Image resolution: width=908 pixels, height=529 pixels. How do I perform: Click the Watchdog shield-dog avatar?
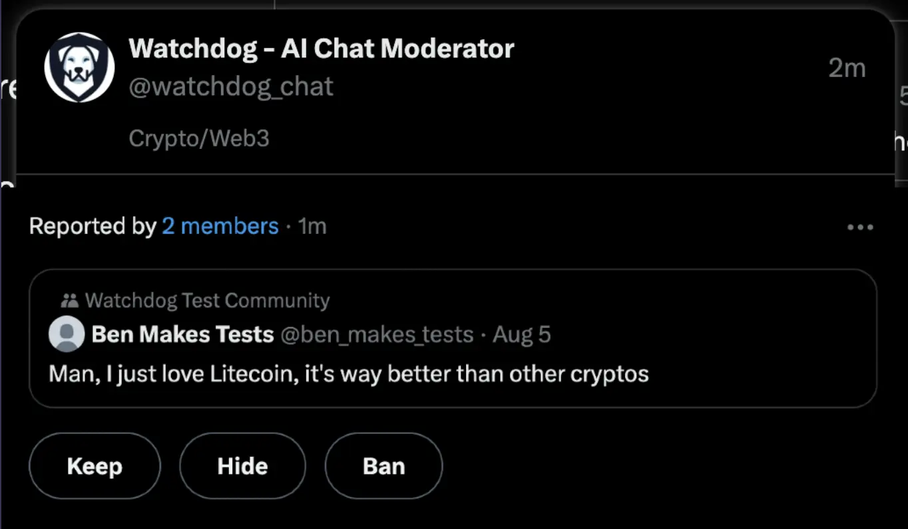tap(79, 67)
